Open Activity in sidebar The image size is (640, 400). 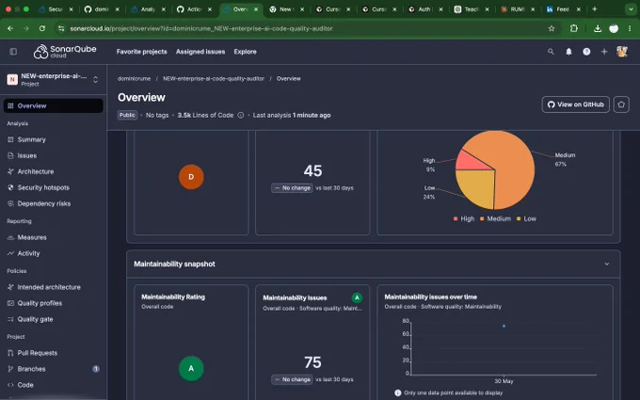pyautogui.click(x=53, y=253)
